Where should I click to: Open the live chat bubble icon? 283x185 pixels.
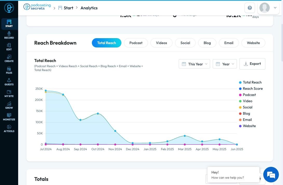pos(271,175)
